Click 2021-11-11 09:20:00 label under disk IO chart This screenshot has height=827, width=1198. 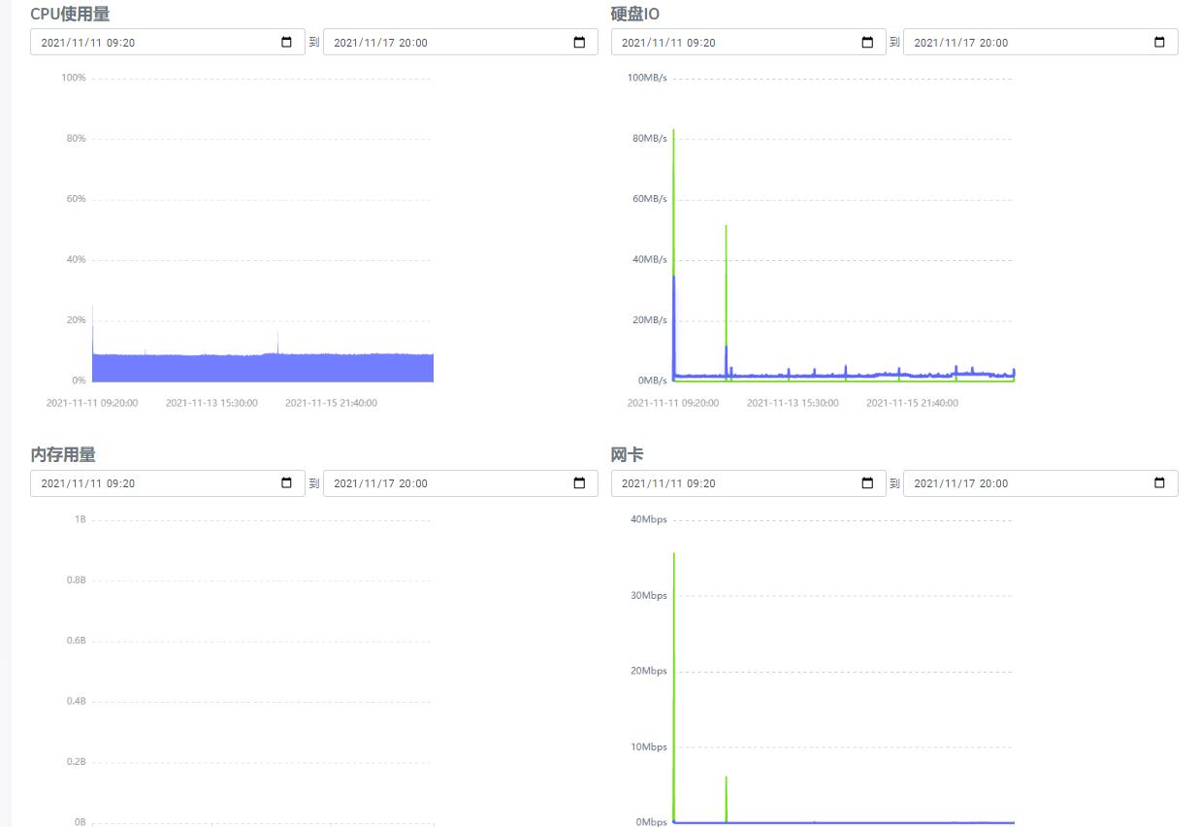pos(673,403)
